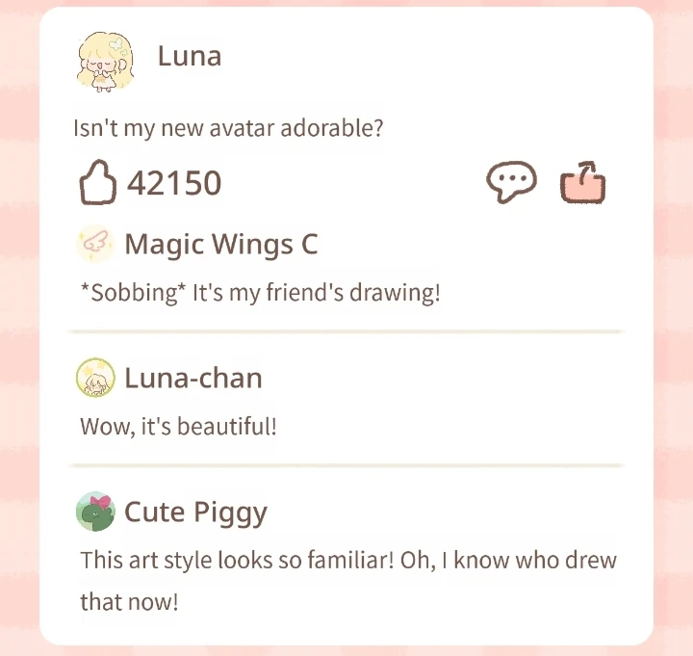This screenshot has height=656, width=693.
Task: Click the "*Sobbing*" friend's drawing comment
Action: click(x=260, y=292)
